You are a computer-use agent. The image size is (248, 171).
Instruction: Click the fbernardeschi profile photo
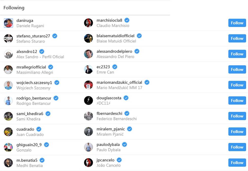pos(88,116)
